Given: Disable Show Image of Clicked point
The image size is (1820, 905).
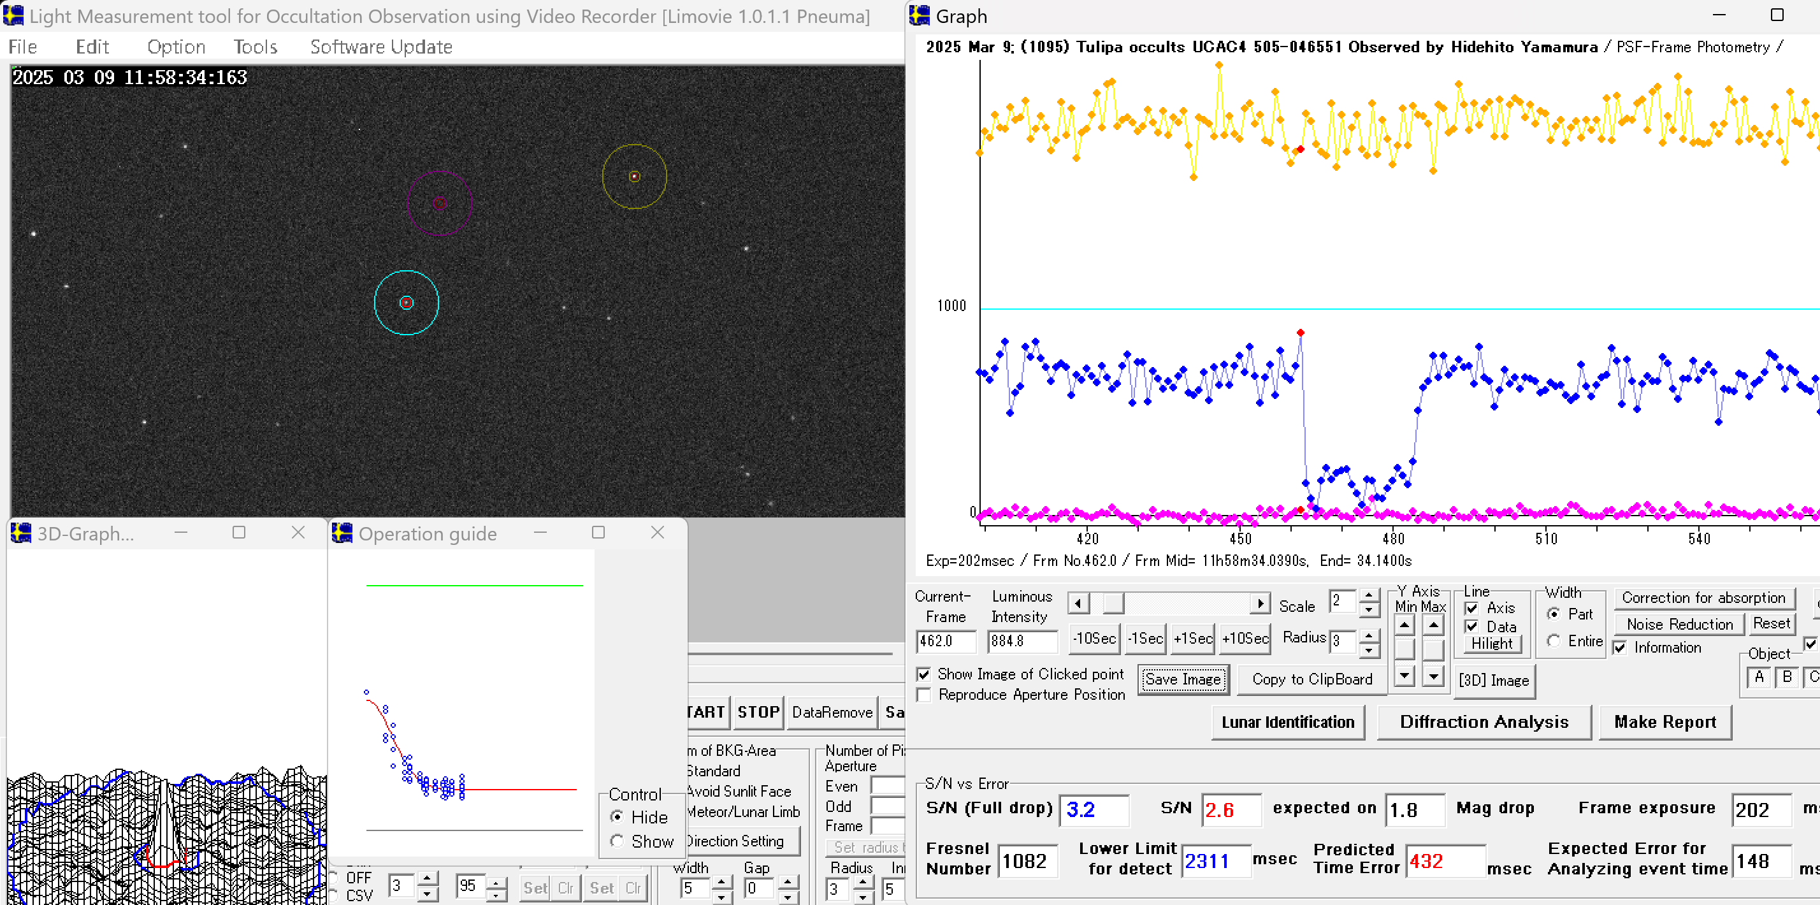Looking at the screenshot, I should (923, 674).
